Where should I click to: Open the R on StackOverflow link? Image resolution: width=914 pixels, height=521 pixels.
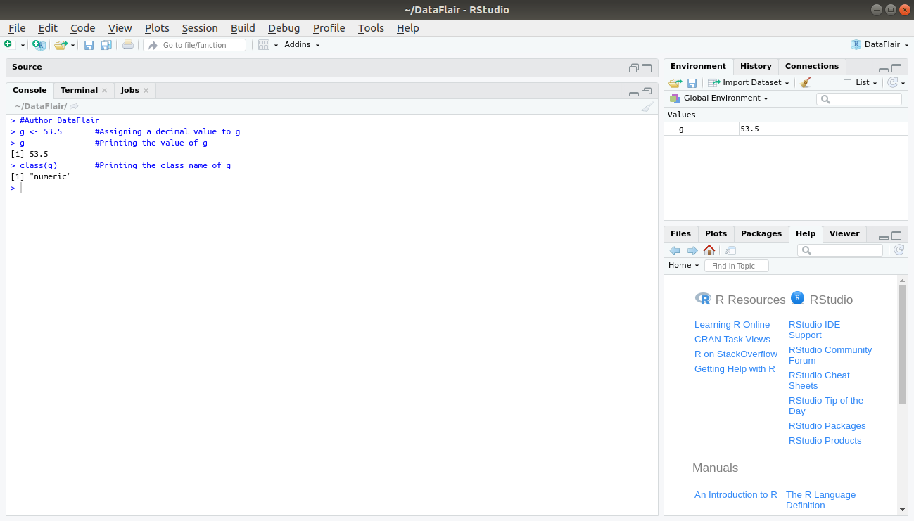coord(736,354)
